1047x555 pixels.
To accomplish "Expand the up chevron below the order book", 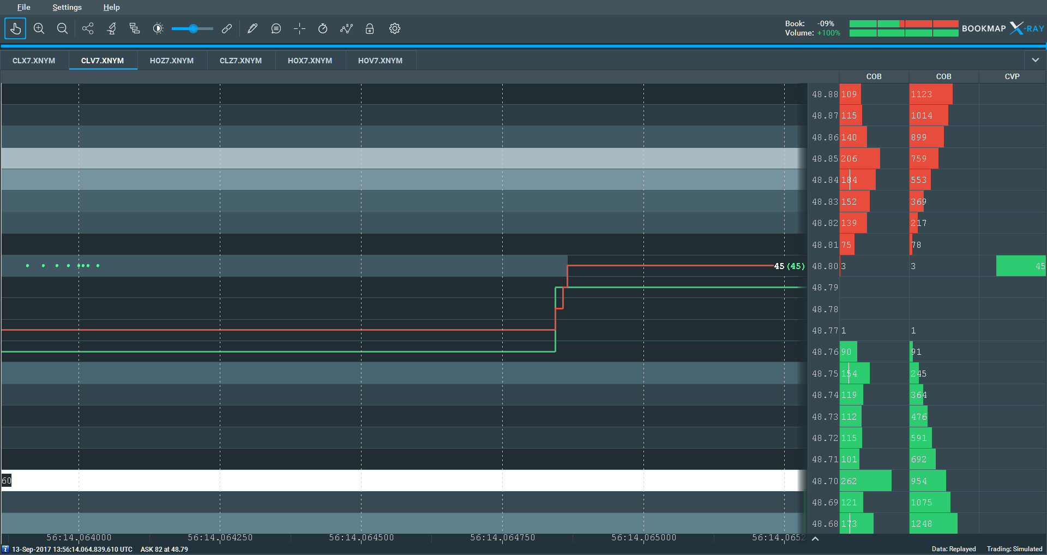I will [x=815, y=539].
